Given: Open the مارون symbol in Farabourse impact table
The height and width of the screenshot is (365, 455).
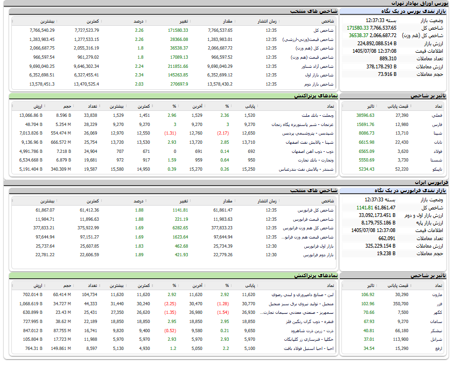Looking at the screenshot, I should [437, 295].
